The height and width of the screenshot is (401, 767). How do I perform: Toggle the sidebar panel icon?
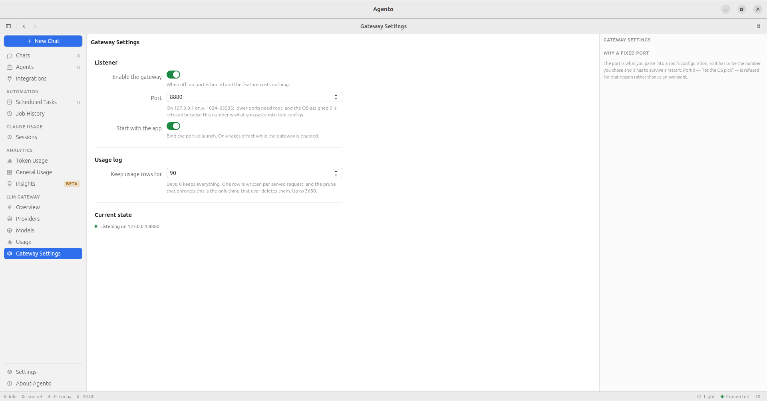coord(8,26)
